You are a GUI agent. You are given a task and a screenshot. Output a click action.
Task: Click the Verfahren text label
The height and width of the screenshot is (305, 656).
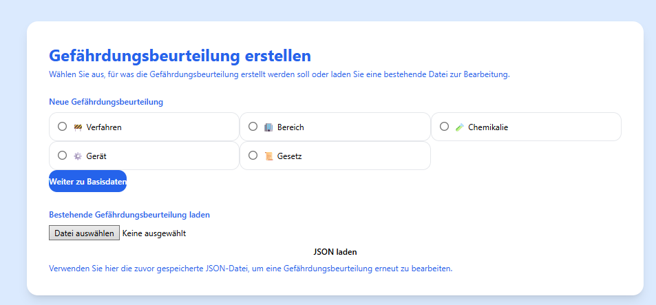104,127
